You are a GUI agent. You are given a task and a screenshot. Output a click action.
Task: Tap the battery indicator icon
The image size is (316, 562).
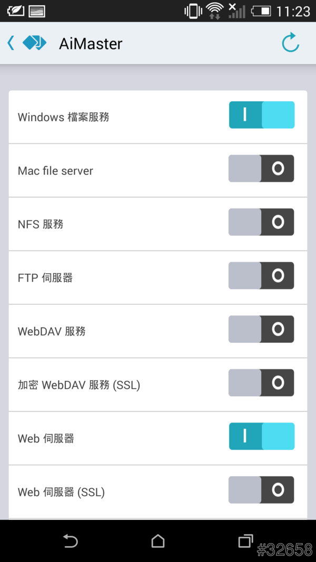(261, 11)
